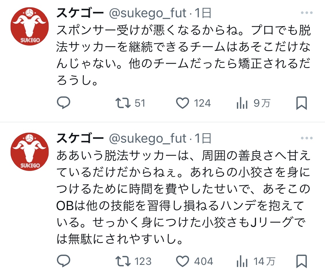Image resolution: width=325 pixels, height=279 pixels.
Task: Open second tweet timestamp 1日
Action: 203,138
